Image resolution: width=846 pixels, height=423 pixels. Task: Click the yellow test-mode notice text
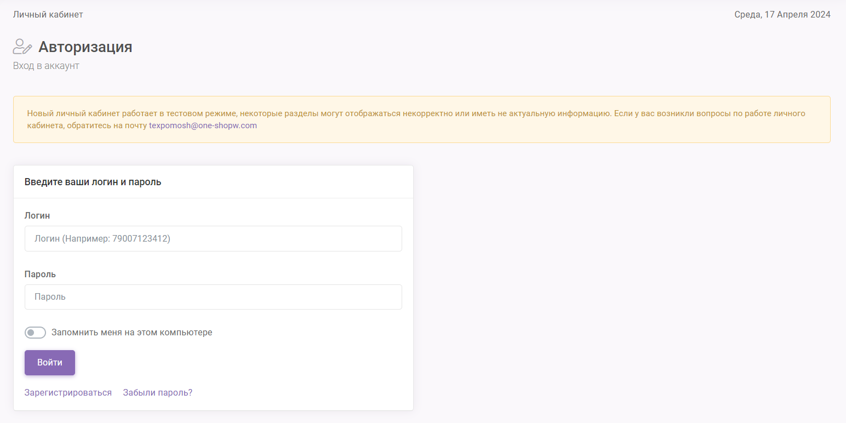pos(416,119)
